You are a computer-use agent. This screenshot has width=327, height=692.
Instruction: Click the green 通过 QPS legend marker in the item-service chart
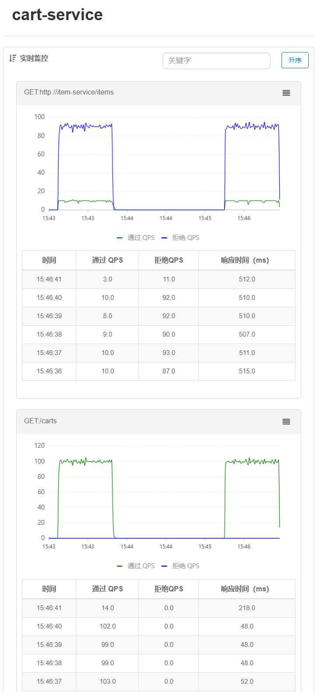[x=120, y=238]
